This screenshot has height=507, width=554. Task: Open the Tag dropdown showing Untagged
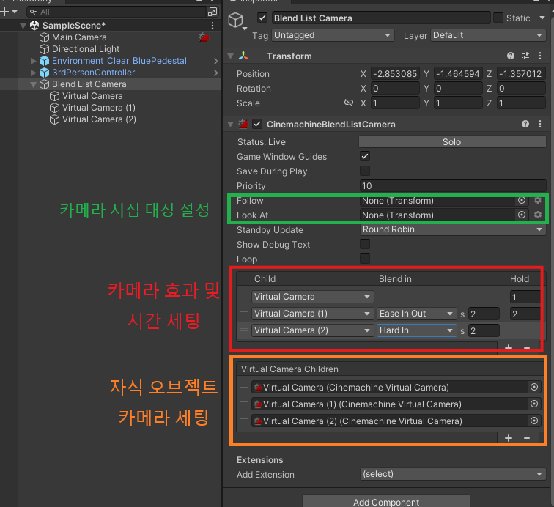(333, 35)
